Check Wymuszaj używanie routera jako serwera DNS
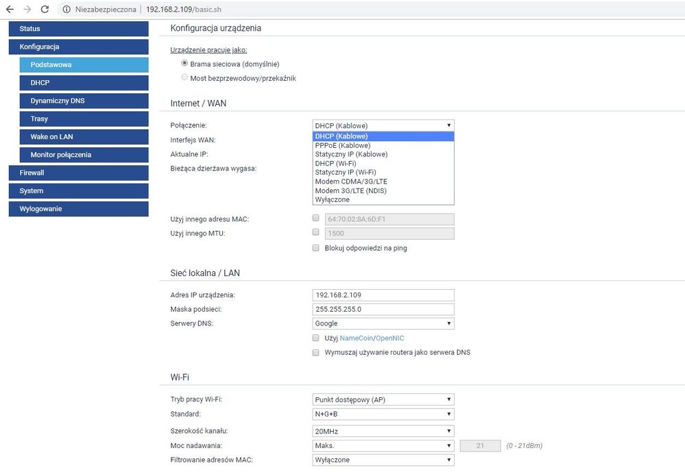Screen dimensions: 685x472 [x=316, y=352]
